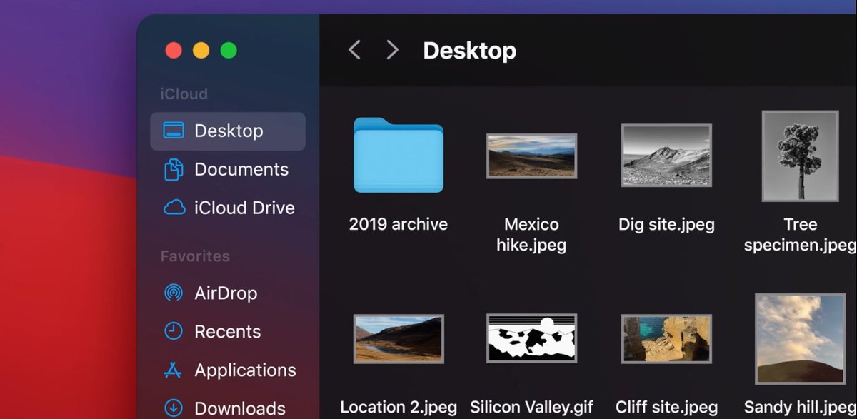Select the Silicon Valley.gif file
The height and width of the screenshot is (419, 857).
[532, 337]
